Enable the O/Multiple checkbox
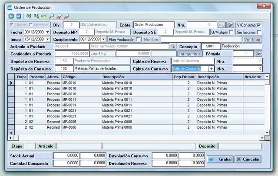Viewport: 278px width, 176px height. pos(231,32)
